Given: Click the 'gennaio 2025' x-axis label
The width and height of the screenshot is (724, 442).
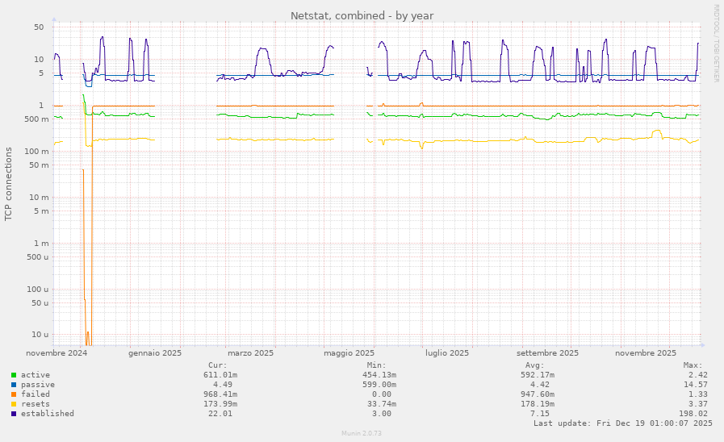Looking at the screenshot, I should coord(155,353).
